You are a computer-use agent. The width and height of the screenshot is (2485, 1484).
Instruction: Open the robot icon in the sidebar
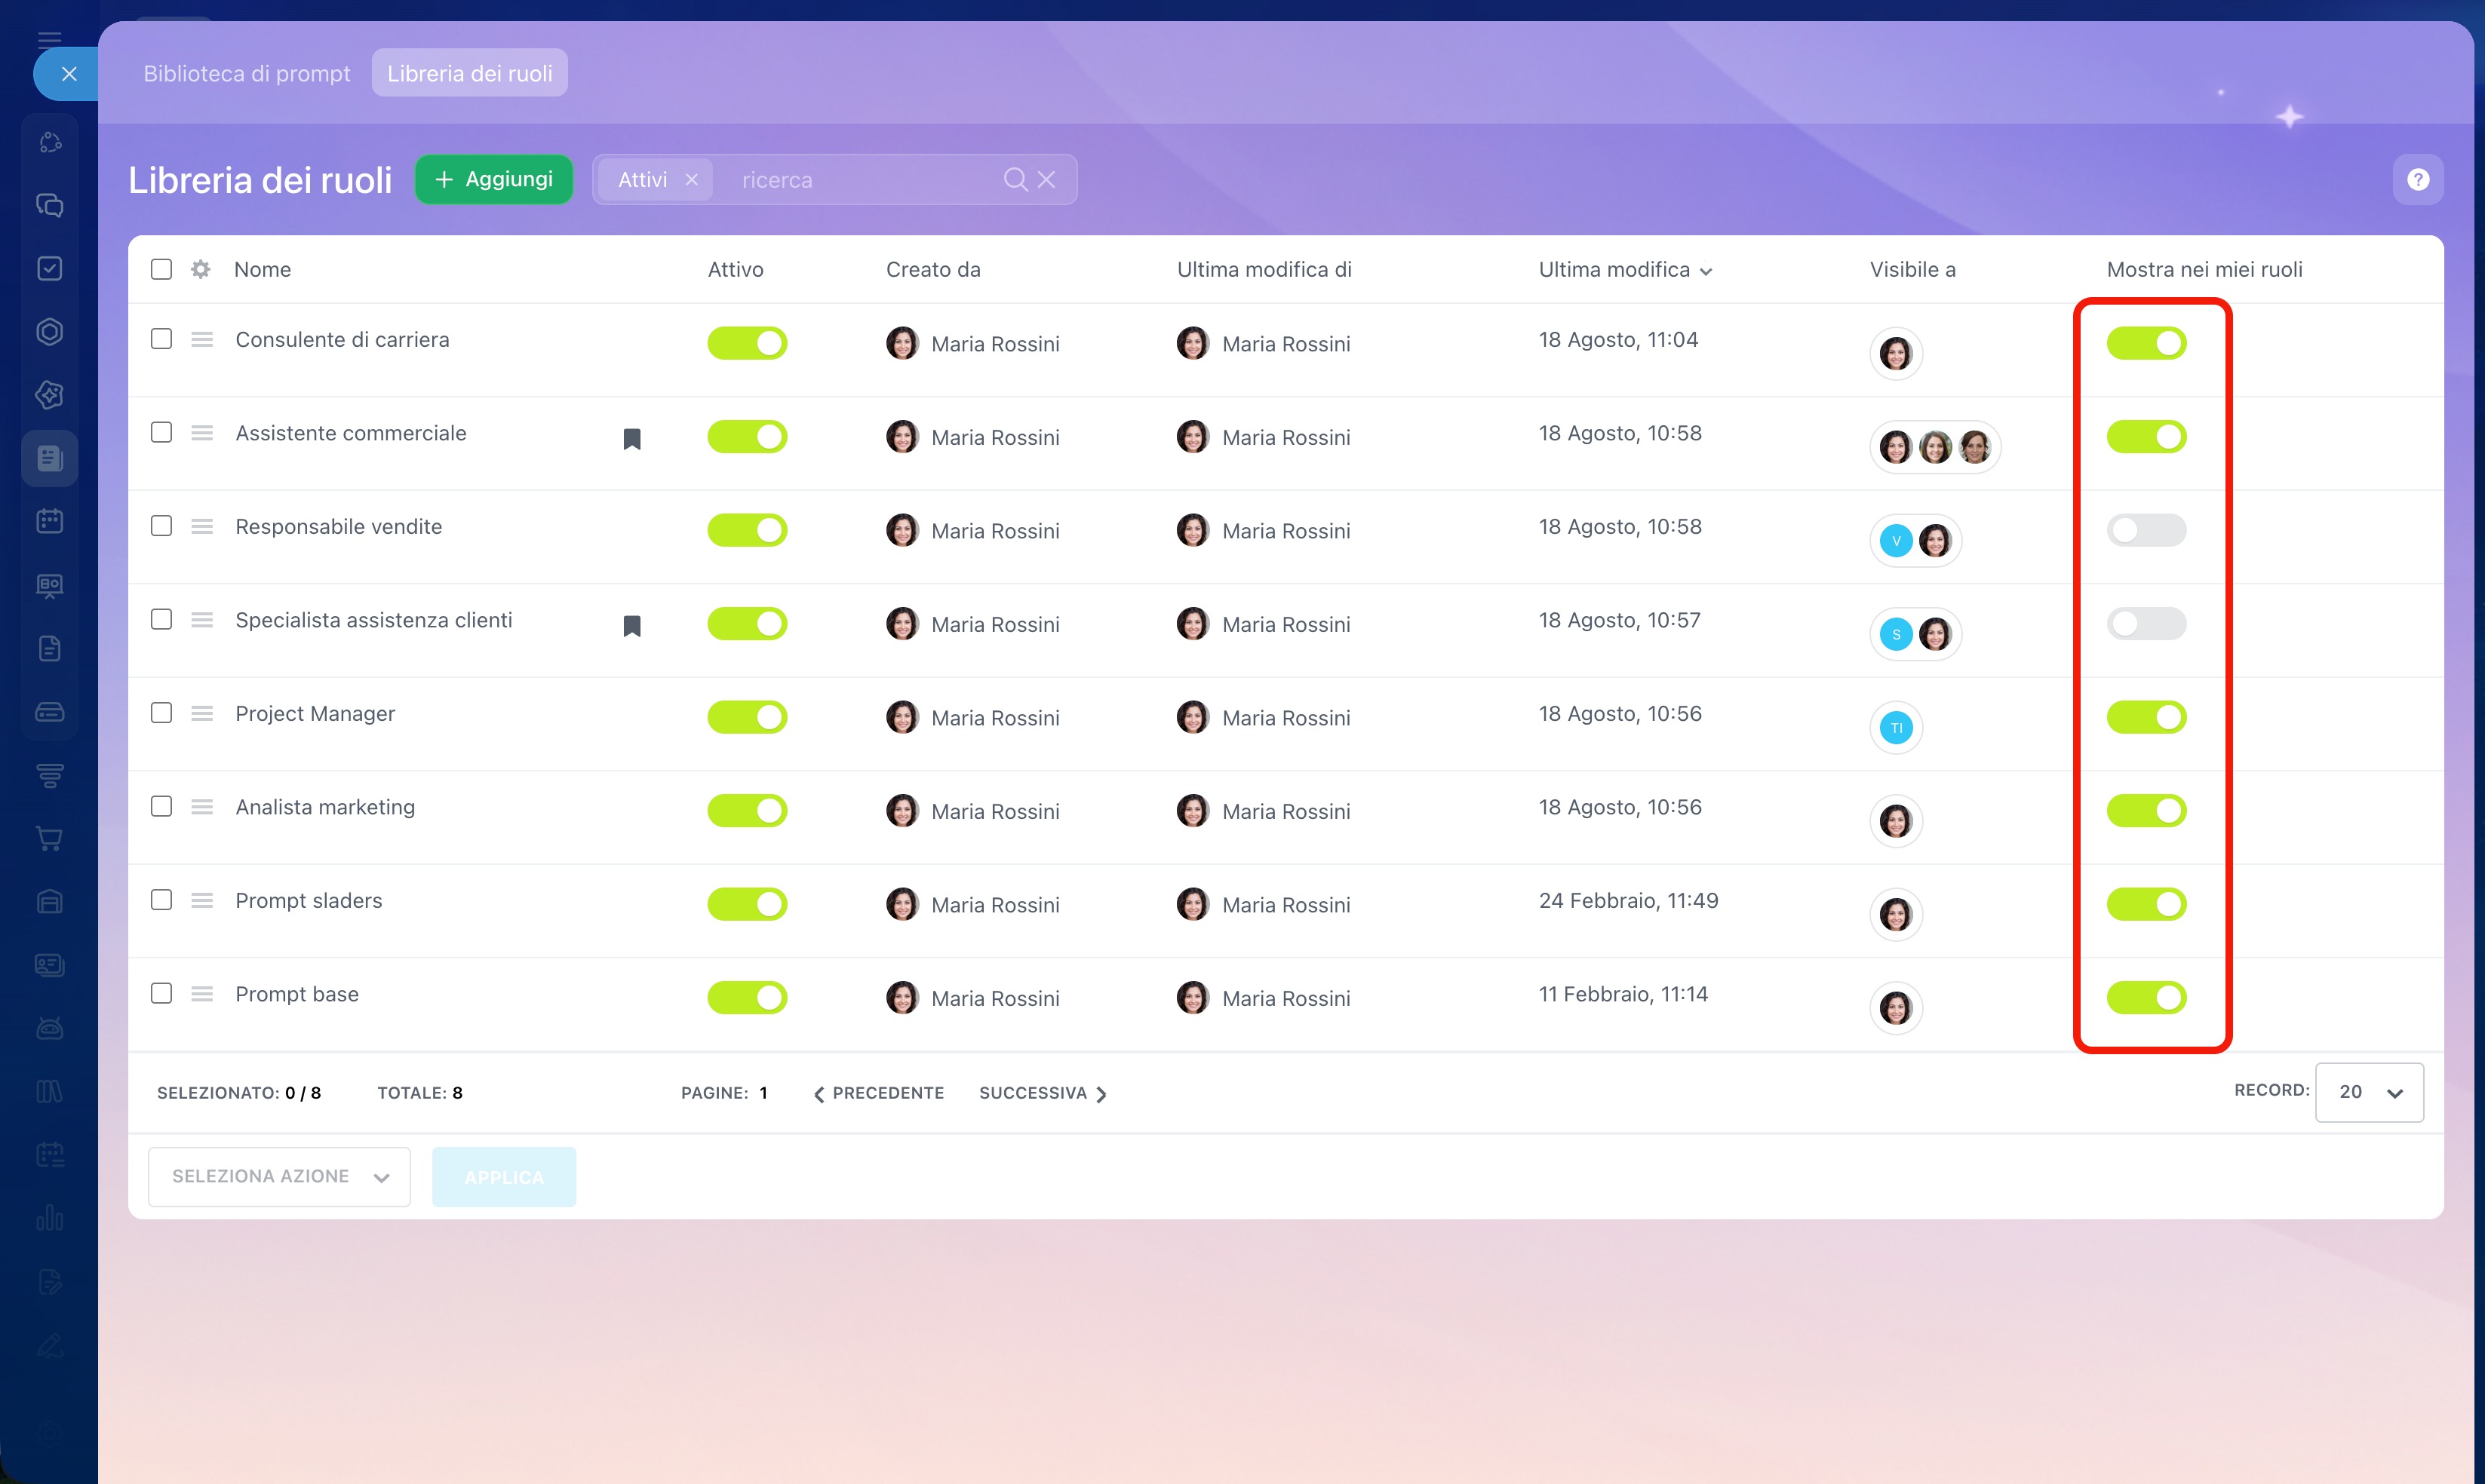coord(50,1028)
